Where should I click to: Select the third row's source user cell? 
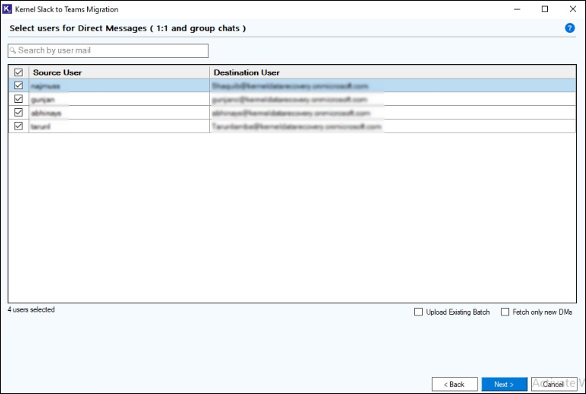click(x=119, y=113)
